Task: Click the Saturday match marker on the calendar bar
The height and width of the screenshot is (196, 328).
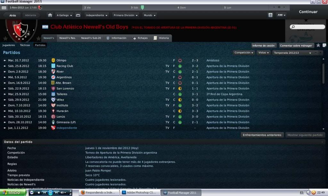Action: (x=142, y=8)
